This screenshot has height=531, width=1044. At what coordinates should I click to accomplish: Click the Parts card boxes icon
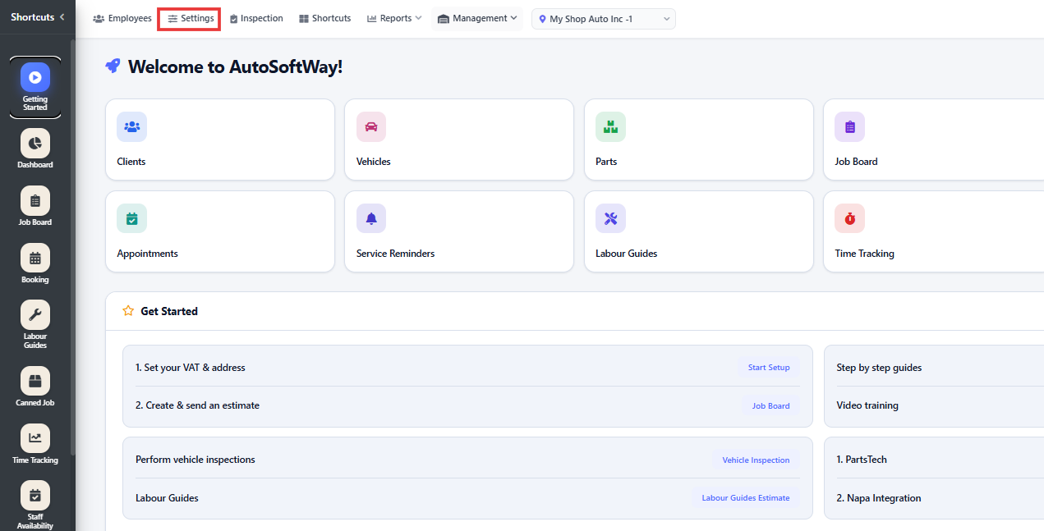click(610, 126)
